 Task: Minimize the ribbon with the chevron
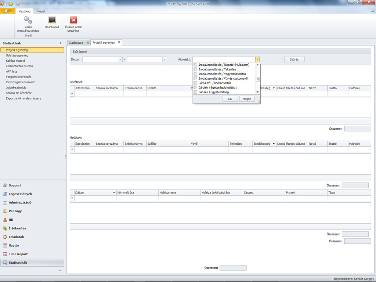point(372,11)
